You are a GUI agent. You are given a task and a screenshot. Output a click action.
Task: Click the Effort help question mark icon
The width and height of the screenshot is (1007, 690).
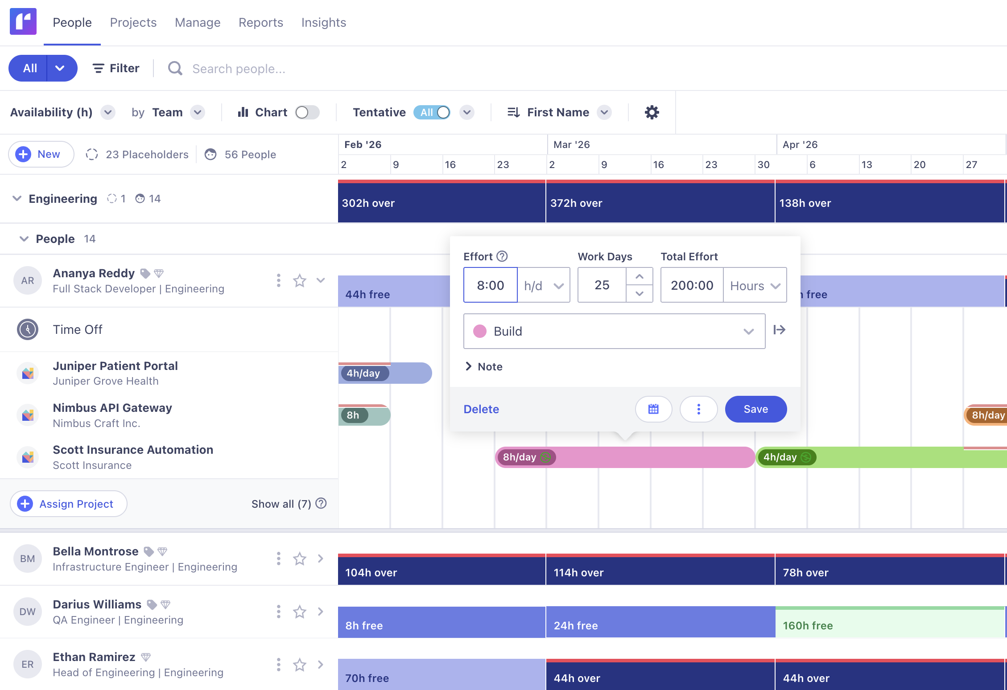(502, 256)
